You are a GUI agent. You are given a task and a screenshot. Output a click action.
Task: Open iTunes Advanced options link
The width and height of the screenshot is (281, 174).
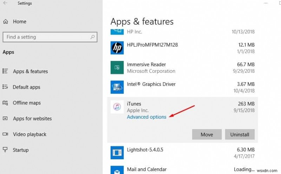(146, 117)
